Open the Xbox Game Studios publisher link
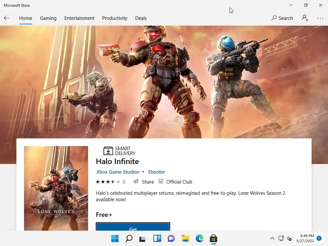This screenshot has width=328, height=246. click(x=118, y=172)
